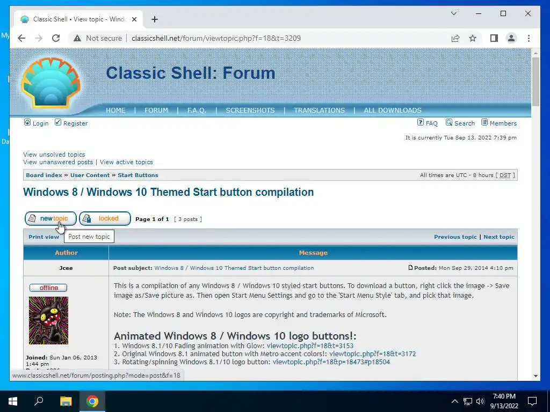Viewport: 550px width, 412px height.
Task: Open the ALL DOWNLOADS navigation item
Action: click(393, 111)
